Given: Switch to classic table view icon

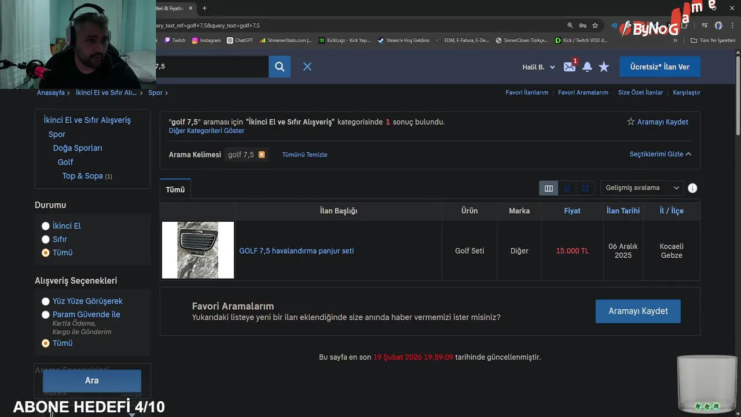Looking at the screenshot, I should 549,188.
